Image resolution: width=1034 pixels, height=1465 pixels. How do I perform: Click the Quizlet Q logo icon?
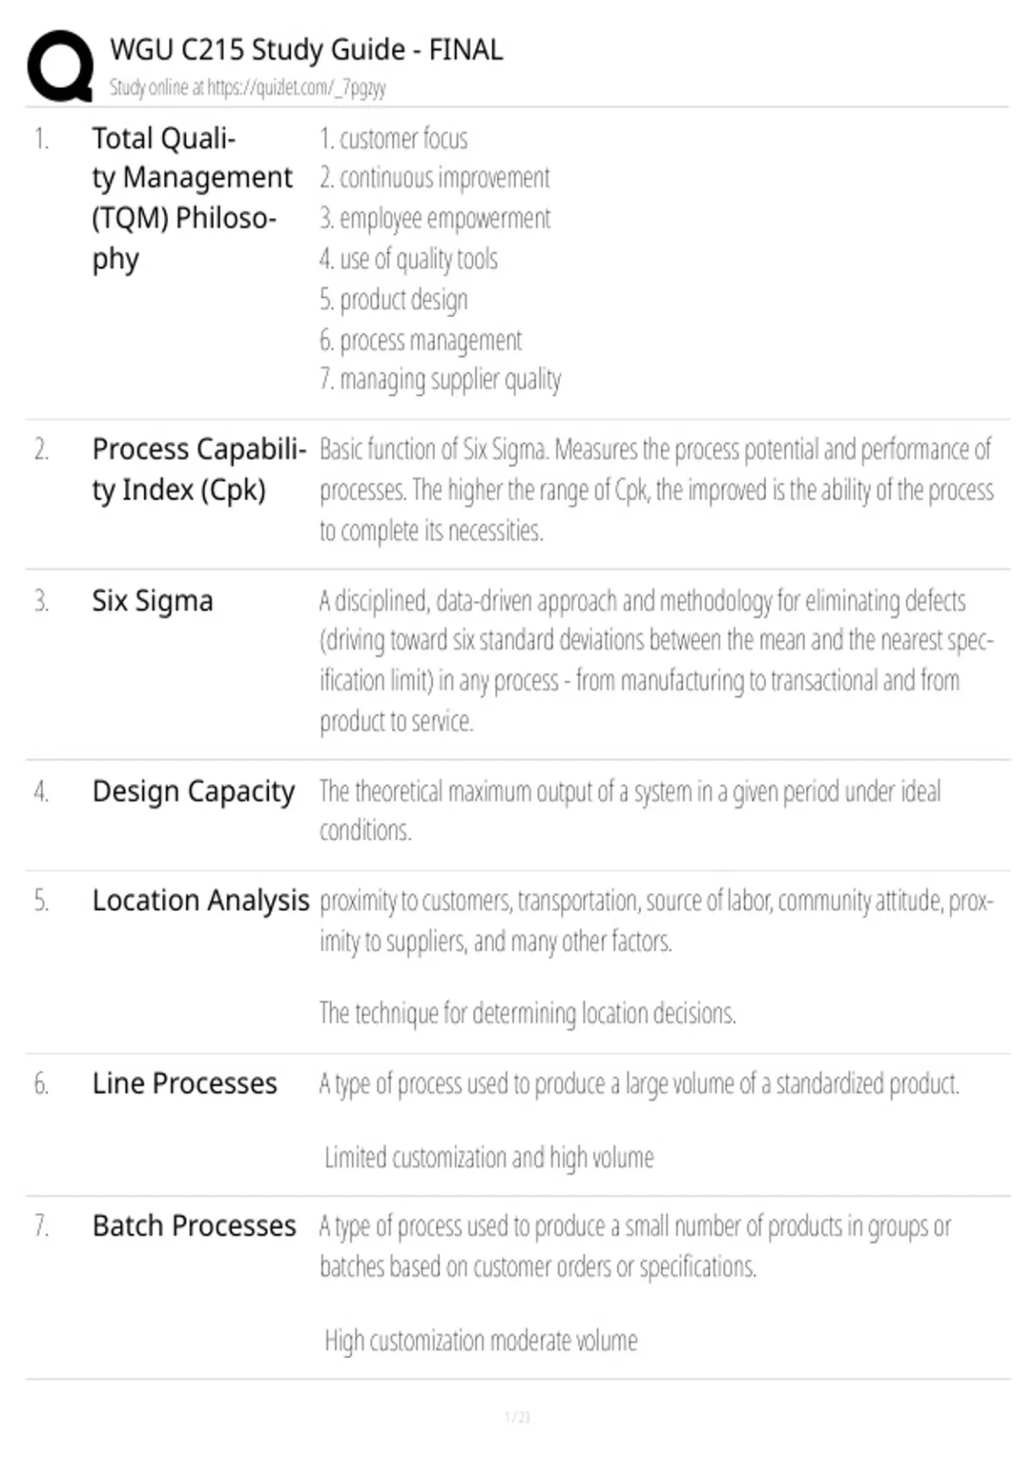coord(60,66)
